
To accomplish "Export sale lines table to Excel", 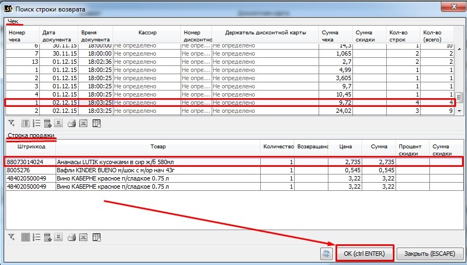I will [83, 237].
